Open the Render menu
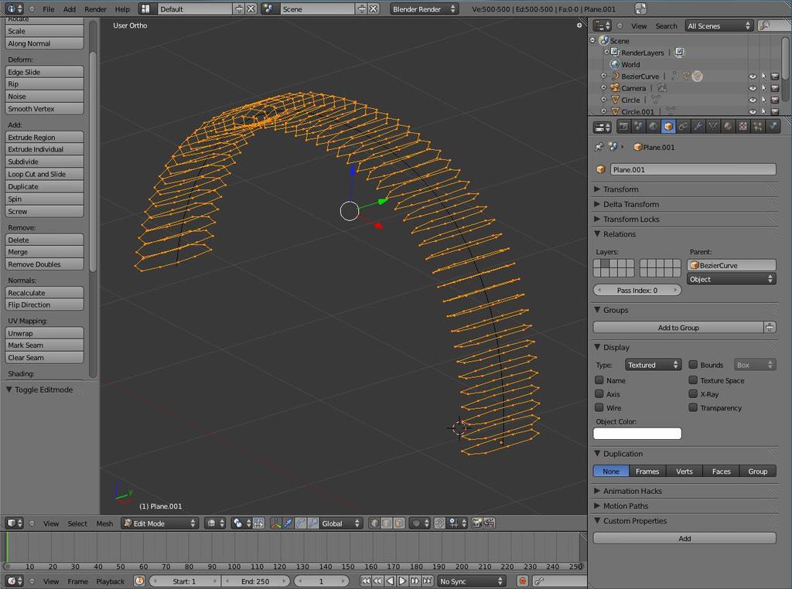This screenshot has width=792, height=589. (x=95, y=9)
